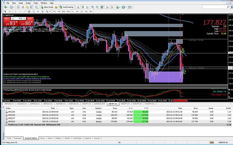The width and height of the screenshot is (233, 145).
Task: Expand the Profiles dropdown arrow
Action: coord(14,7)
